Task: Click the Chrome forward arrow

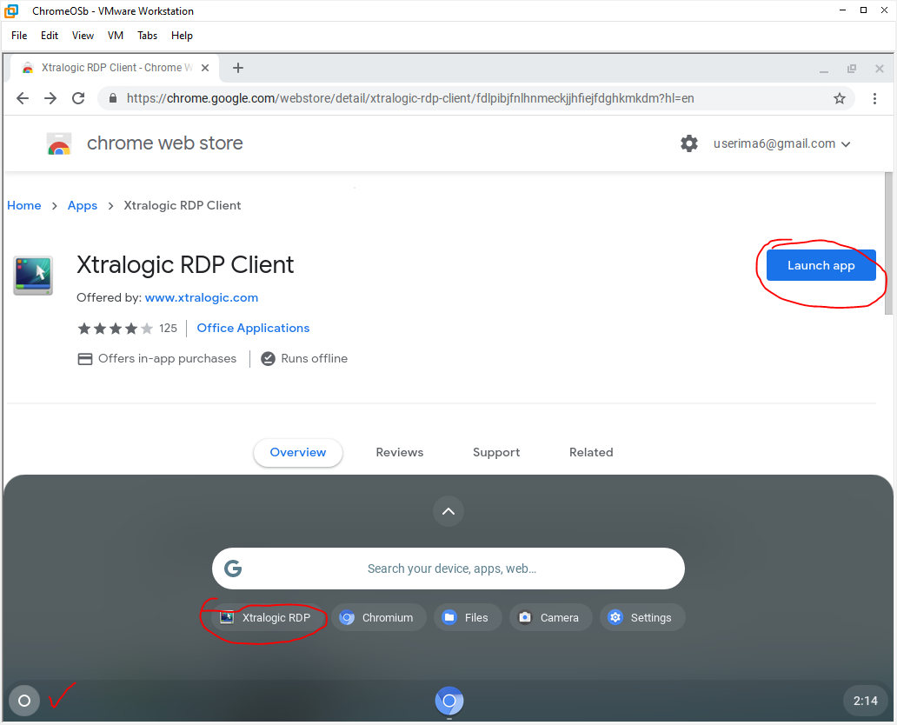Action: point(50,98)
